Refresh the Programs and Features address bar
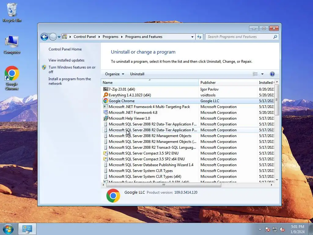The image size is (313, 235). coord(199,37)
